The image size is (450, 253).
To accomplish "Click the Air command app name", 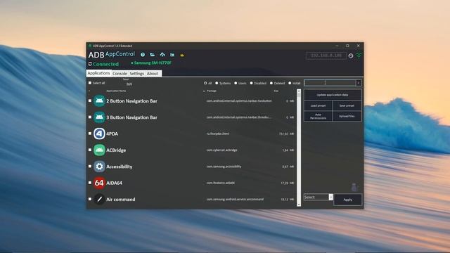I will 120,200.
